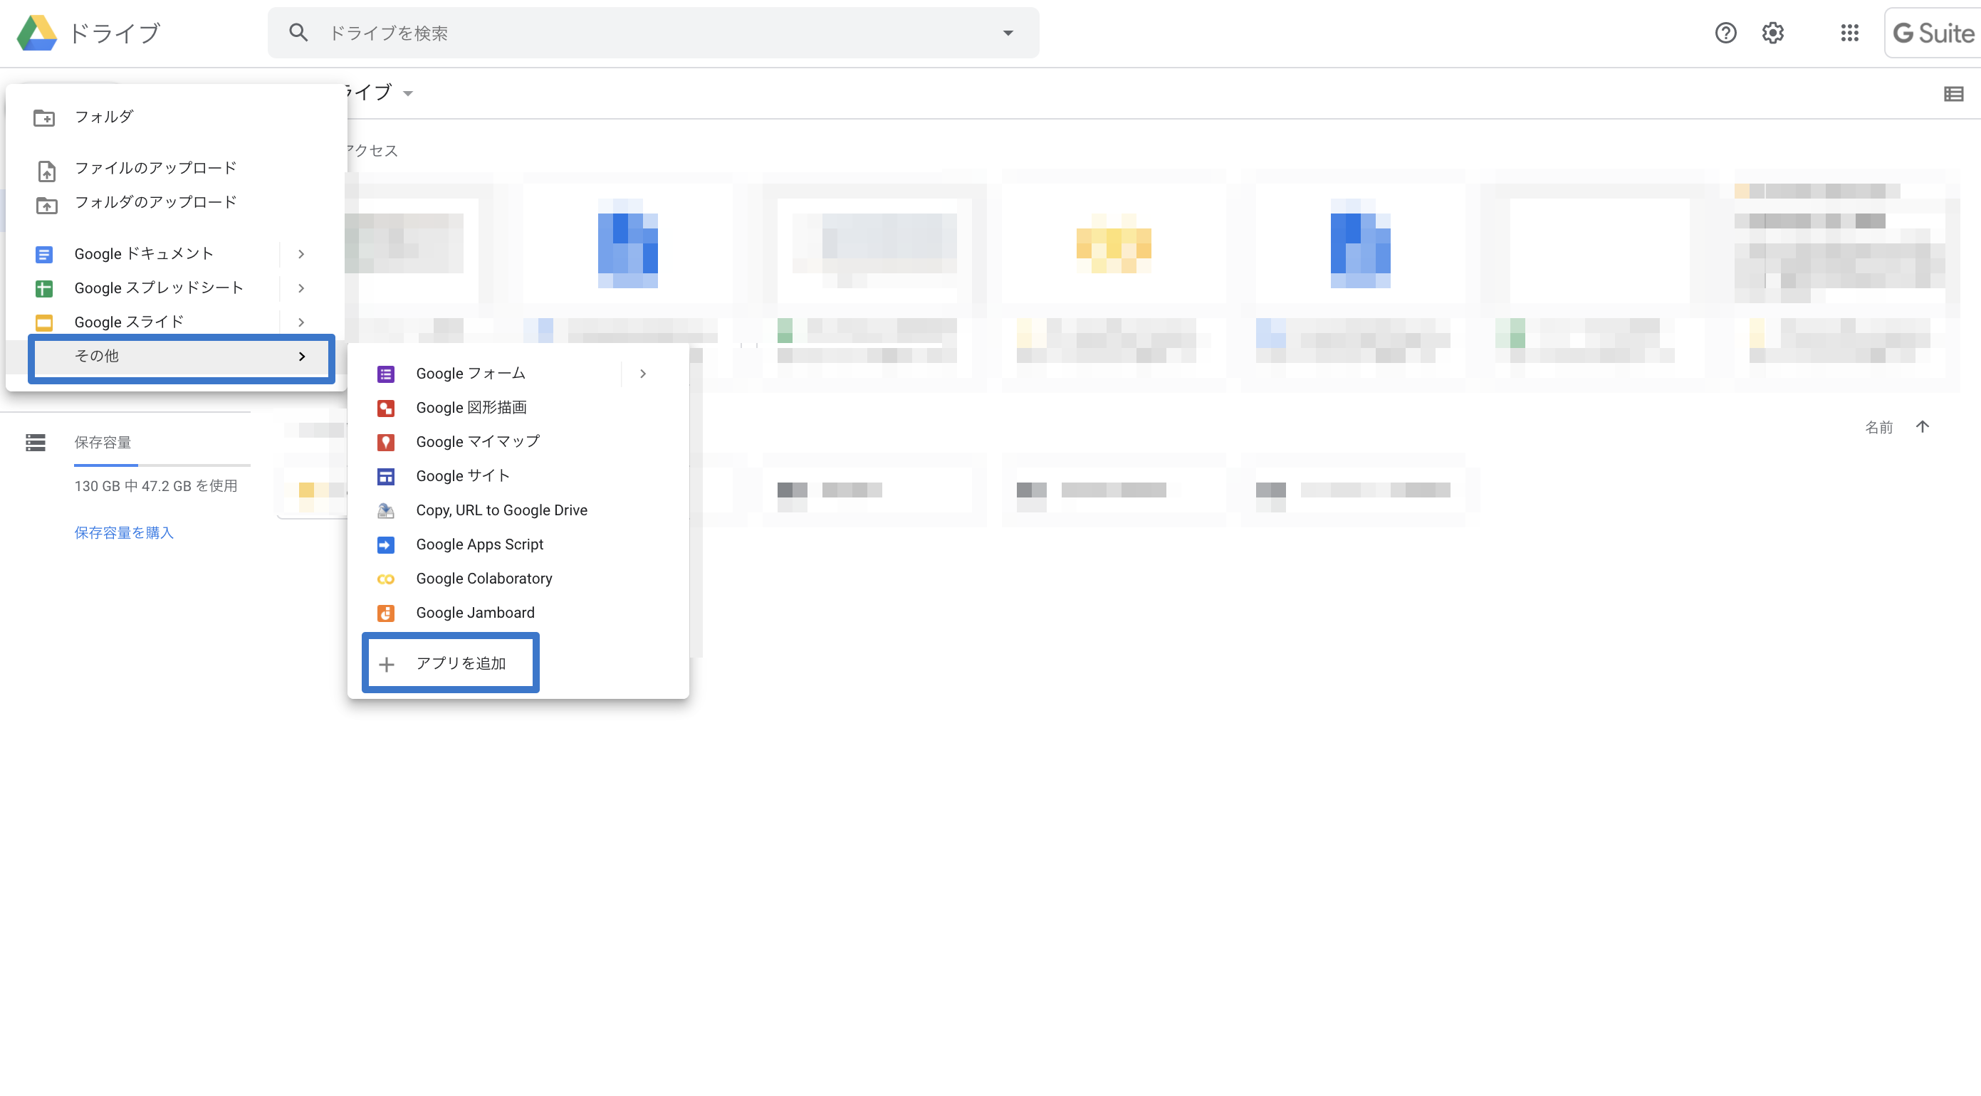Click the Google Colaboratory icon
Screen dimensions: 1981x1096
[386, 579]
